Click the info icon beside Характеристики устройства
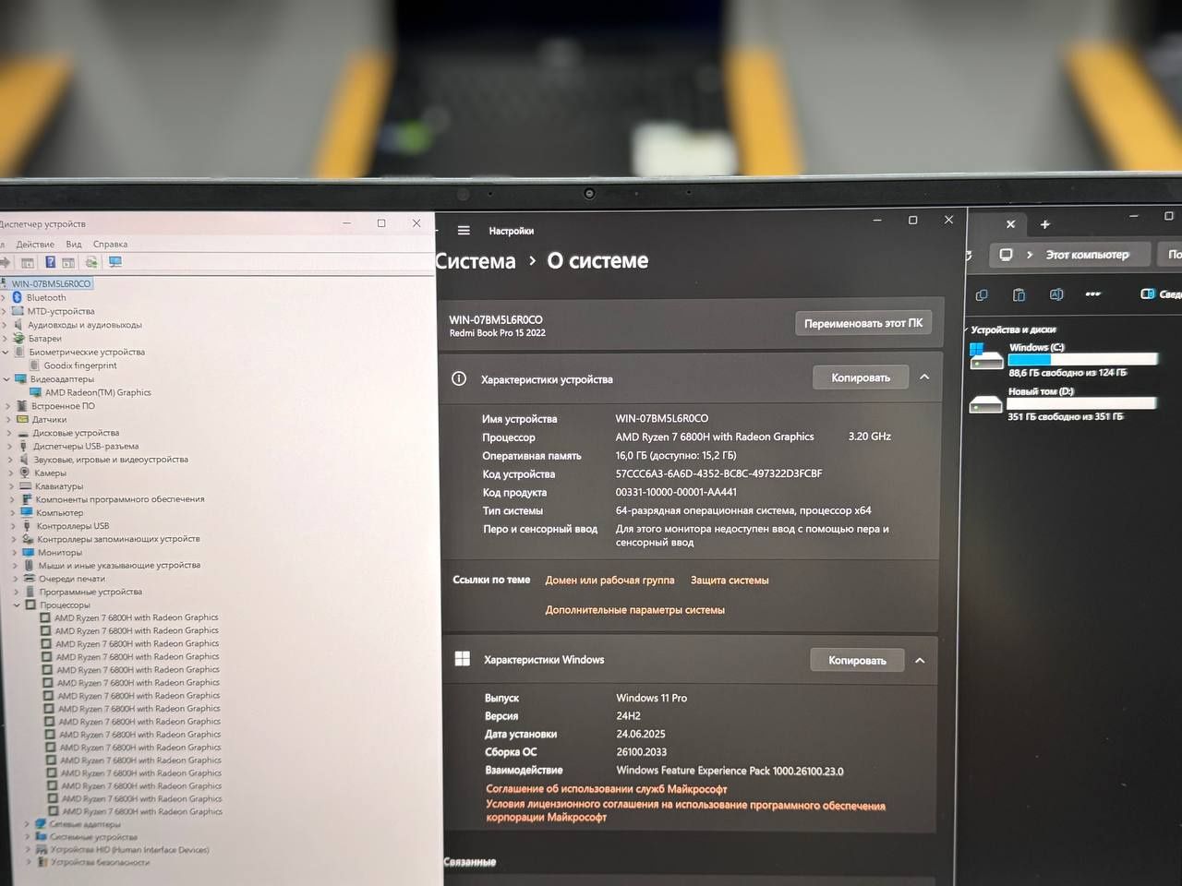This screenshot has width=1182, height=886. click(x=459, y=378)
